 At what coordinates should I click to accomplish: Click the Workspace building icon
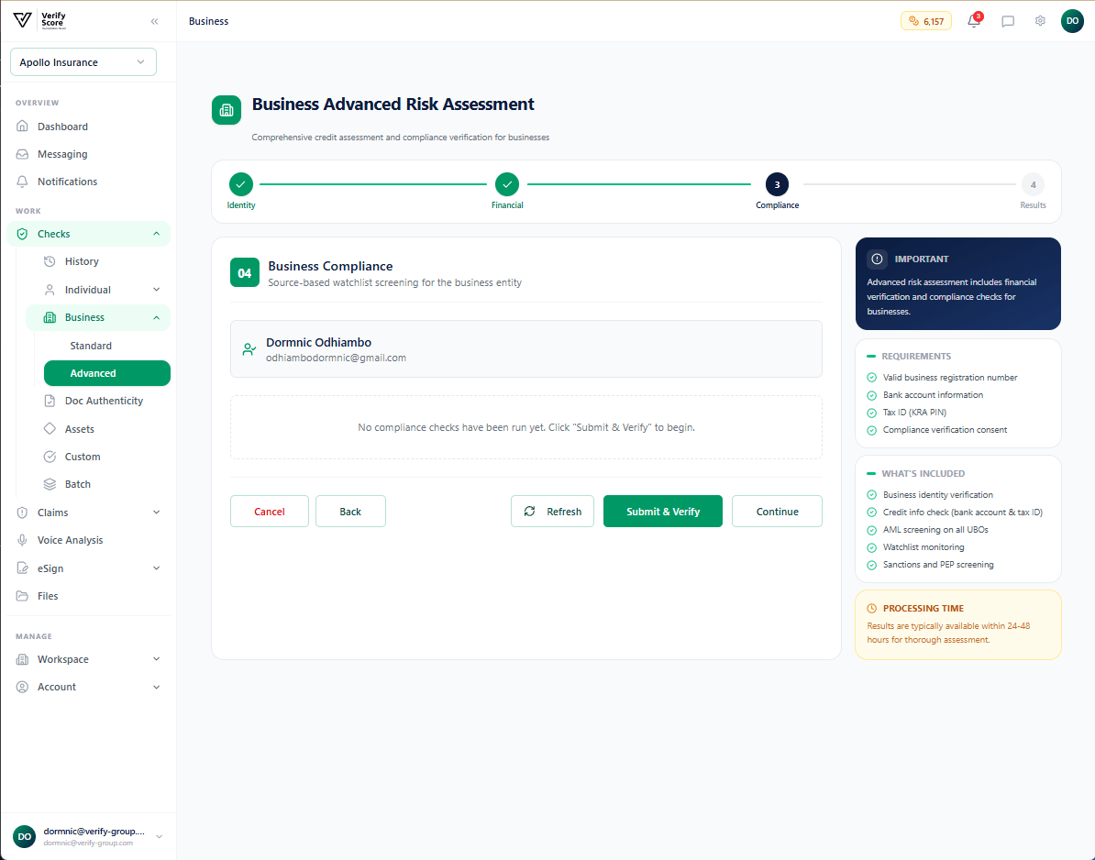[22, 659]
